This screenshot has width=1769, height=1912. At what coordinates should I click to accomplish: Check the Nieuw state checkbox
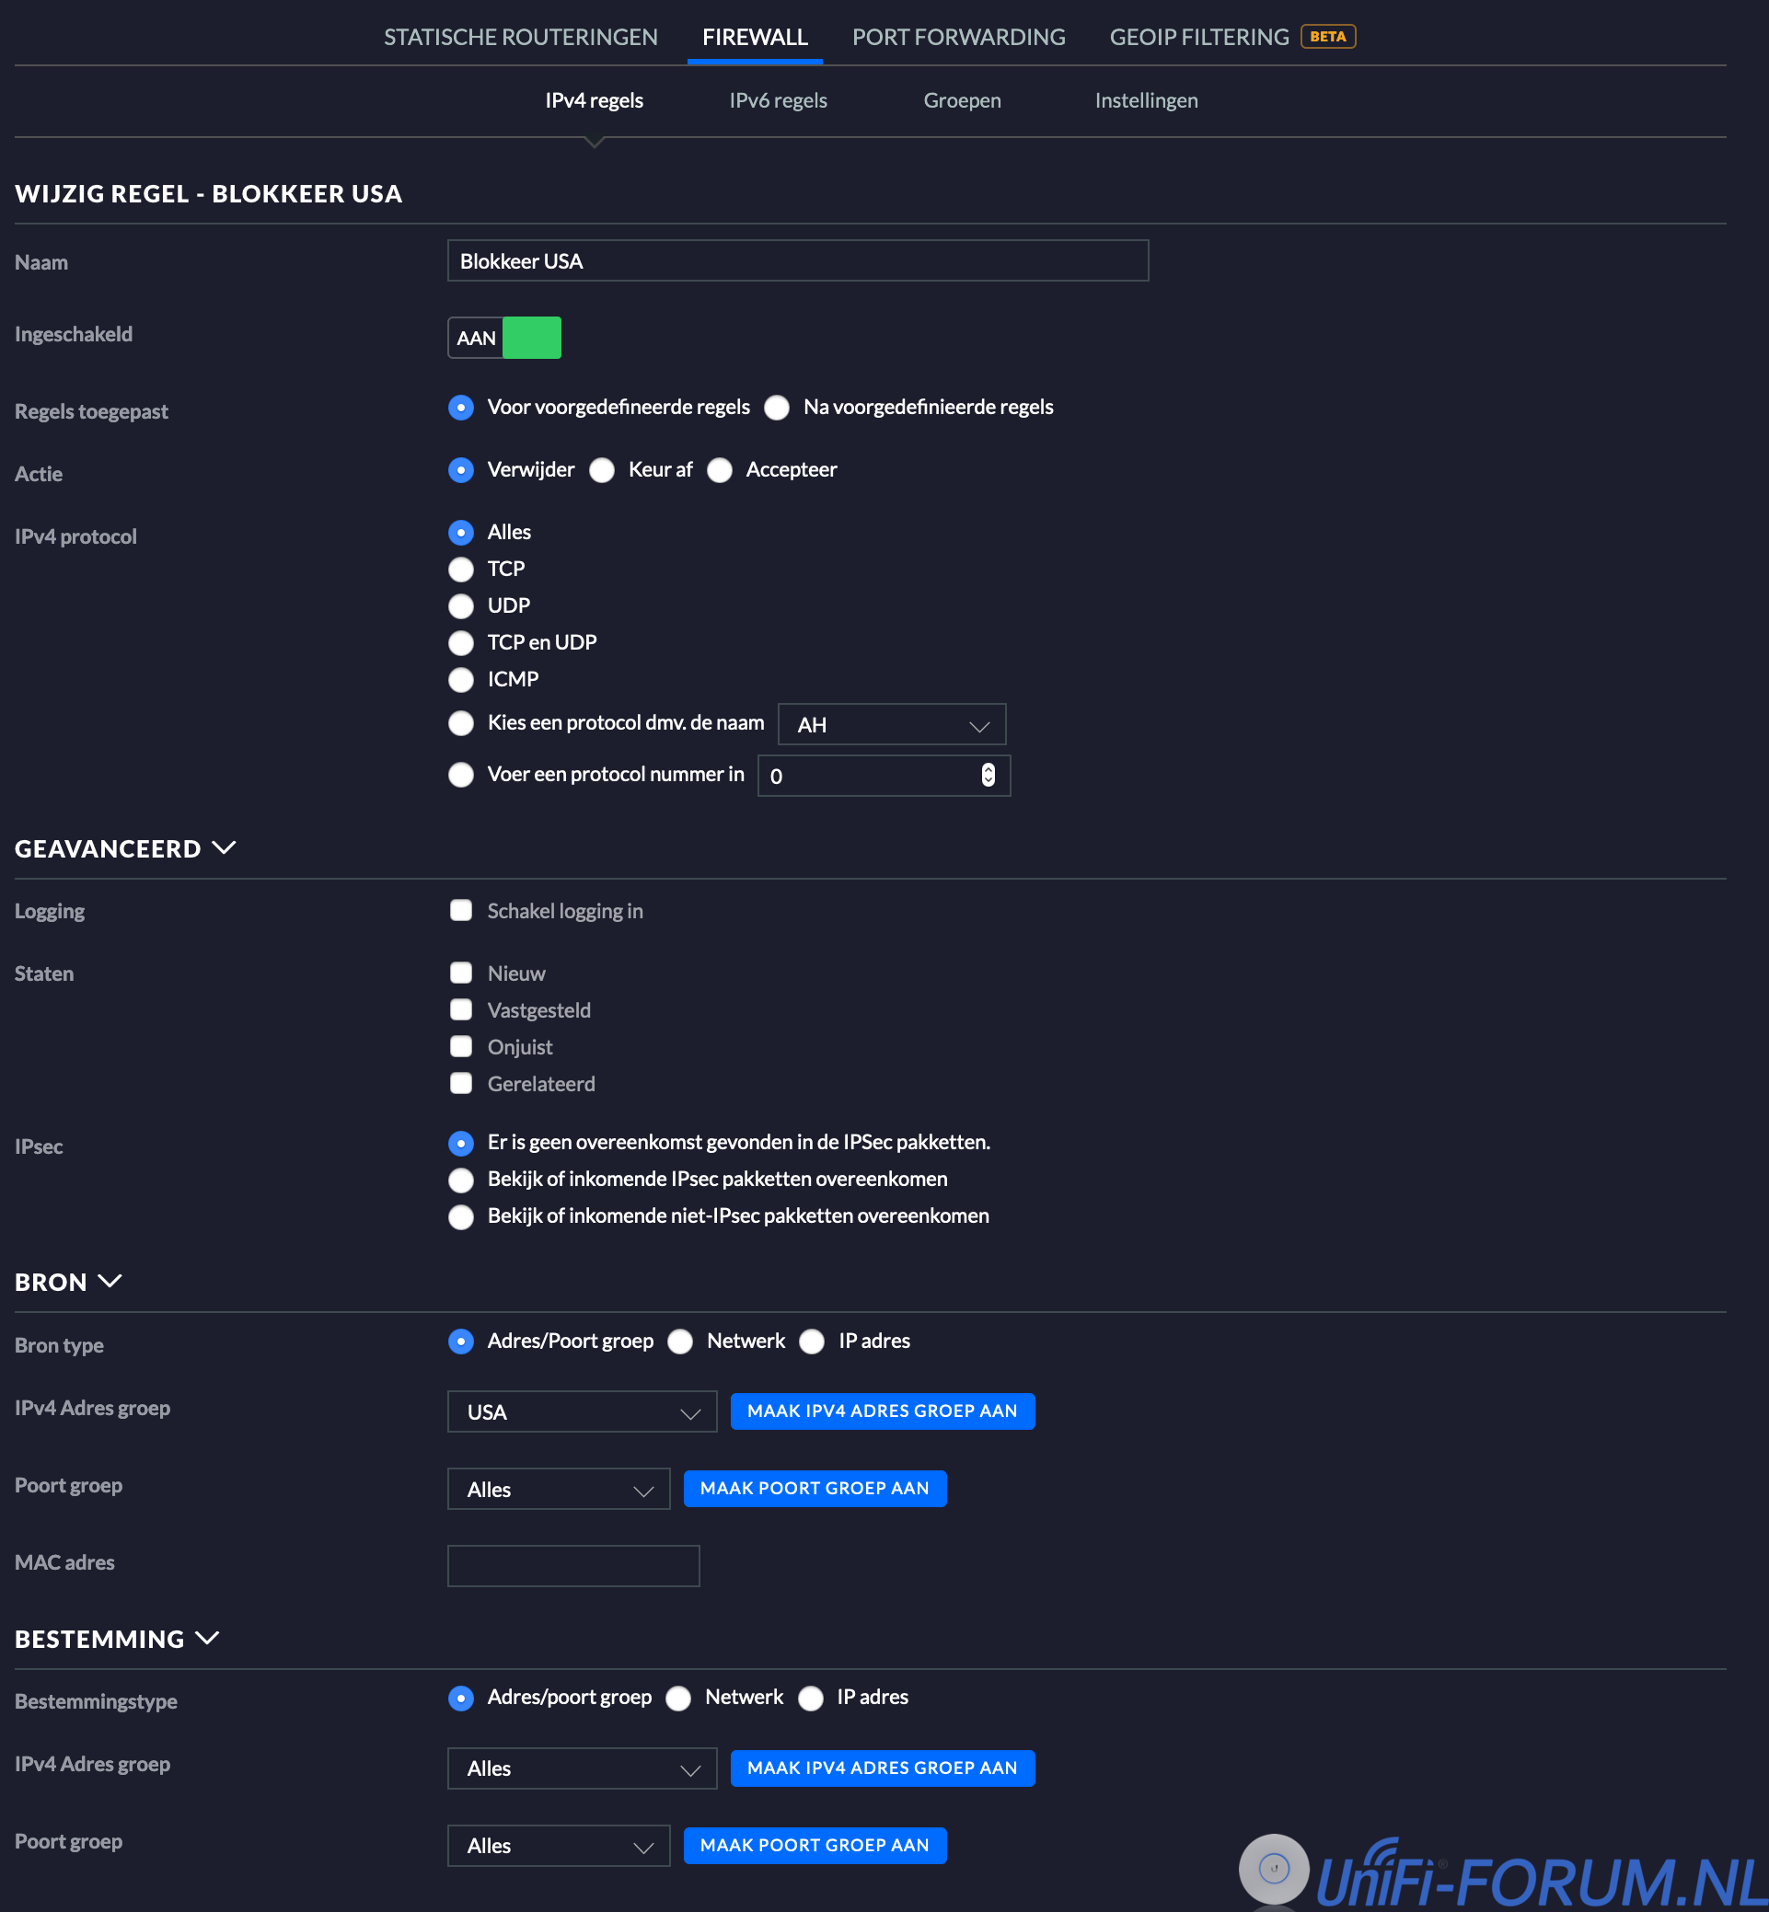[461, 973]
